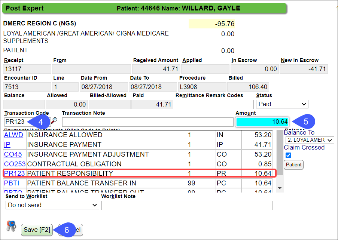Select the PBTI balance transfer code
Viewport: 338px width, 240px height.
[x=12, y=183]
